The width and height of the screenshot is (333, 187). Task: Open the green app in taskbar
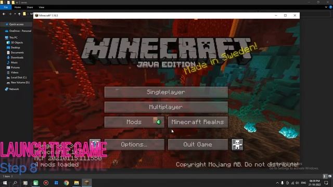point(35,183)
